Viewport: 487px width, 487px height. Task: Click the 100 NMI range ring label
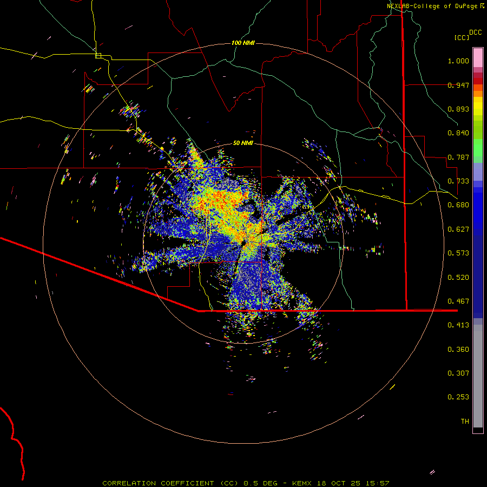(x=243, y=43)
